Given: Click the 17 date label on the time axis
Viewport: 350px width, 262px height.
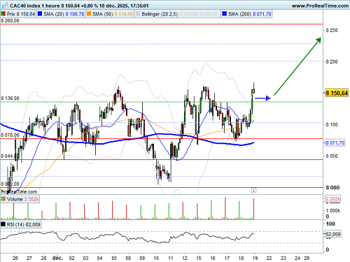Looking at the screenshot, I should (x=227, y=258).
